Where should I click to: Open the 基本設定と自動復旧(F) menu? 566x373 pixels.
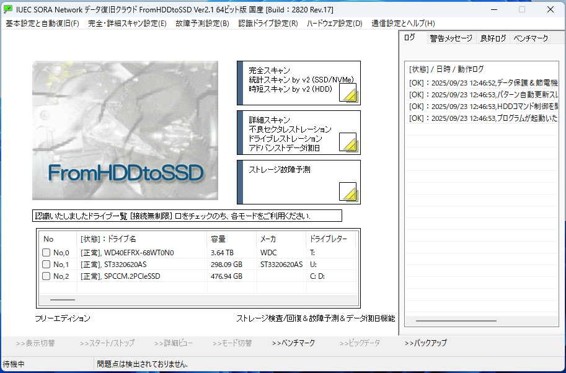(42, 24)
